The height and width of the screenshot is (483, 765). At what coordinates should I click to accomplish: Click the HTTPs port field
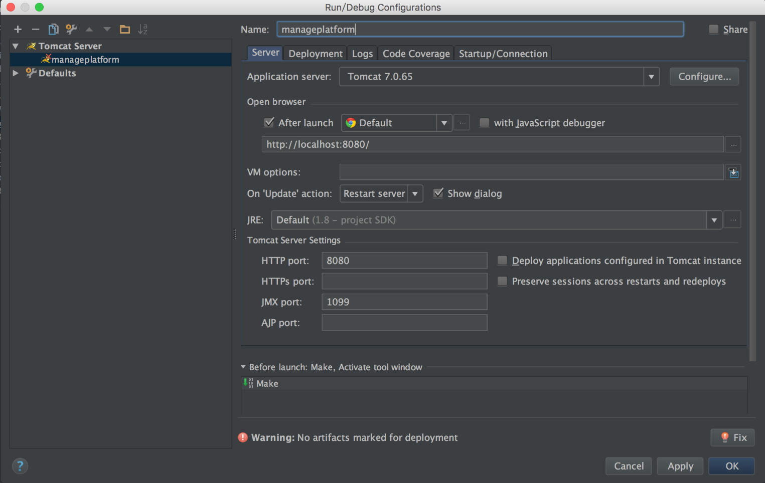click(x=404, y=281)
